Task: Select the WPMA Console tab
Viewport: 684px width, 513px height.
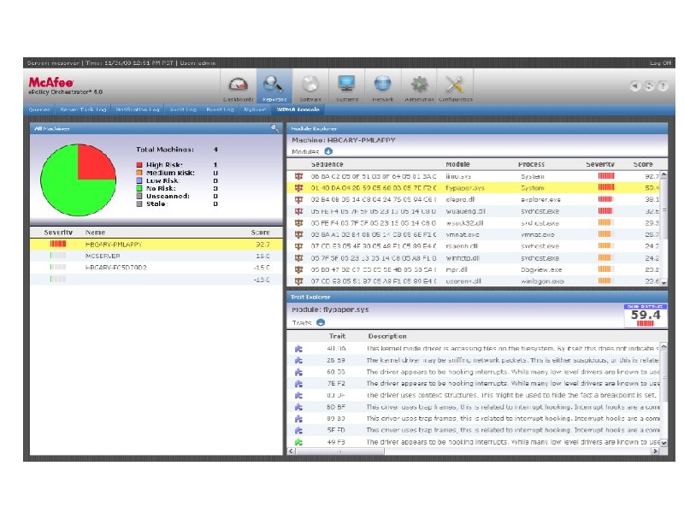Action: (298, 109)
